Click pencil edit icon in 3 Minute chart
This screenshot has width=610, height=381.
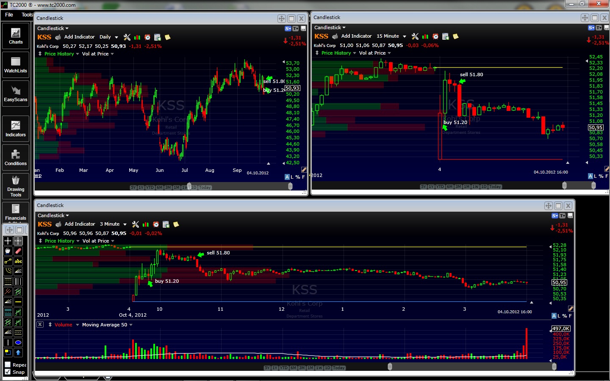(571, 309)
